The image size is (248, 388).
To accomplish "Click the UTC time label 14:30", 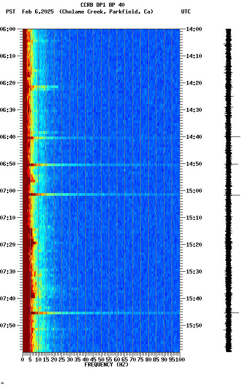I will [x=194, y=110].
